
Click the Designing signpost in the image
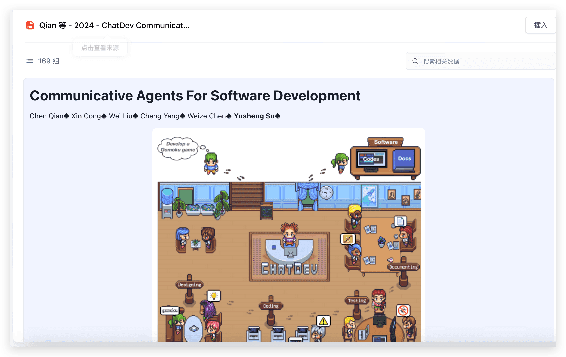coord(189,285)
